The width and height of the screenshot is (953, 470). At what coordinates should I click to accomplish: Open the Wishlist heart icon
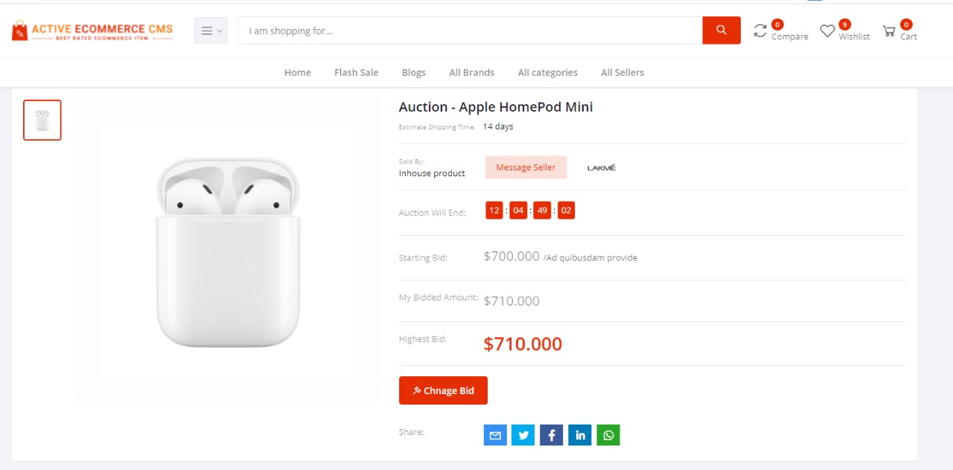[827, 31]
